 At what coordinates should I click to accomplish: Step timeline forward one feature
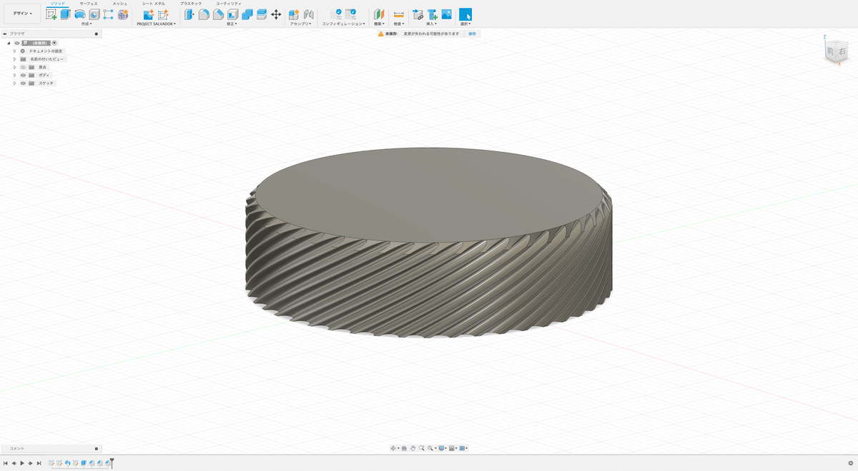click(x=30, y=463)
